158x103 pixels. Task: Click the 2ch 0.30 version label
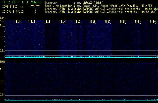click(37, 2)
